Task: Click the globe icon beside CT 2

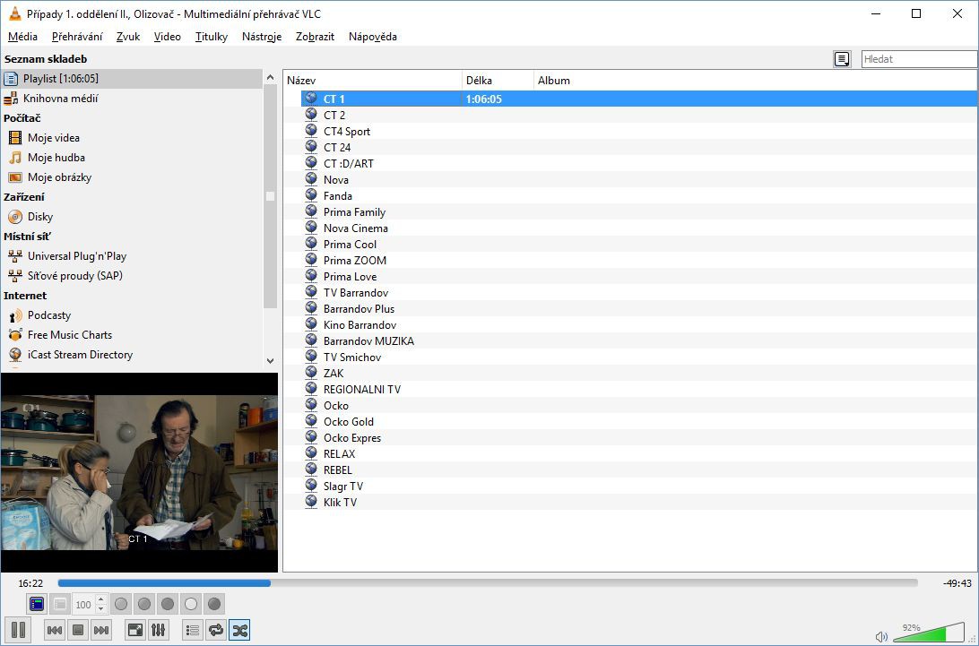Action: pos(311,115)
